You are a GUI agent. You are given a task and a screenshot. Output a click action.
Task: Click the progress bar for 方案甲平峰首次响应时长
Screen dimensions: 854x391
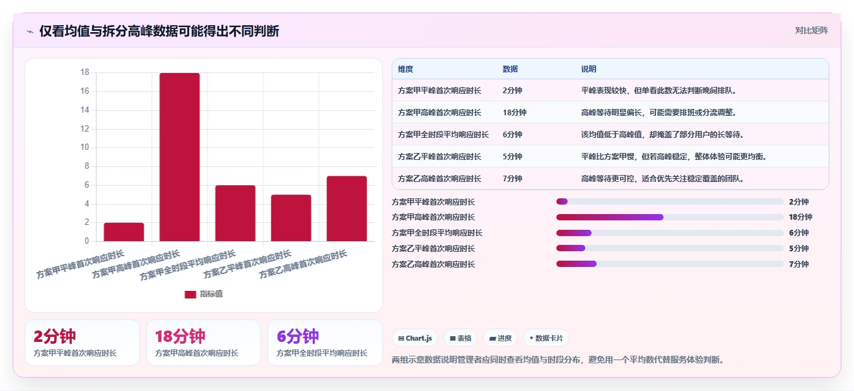click(670, 201)
